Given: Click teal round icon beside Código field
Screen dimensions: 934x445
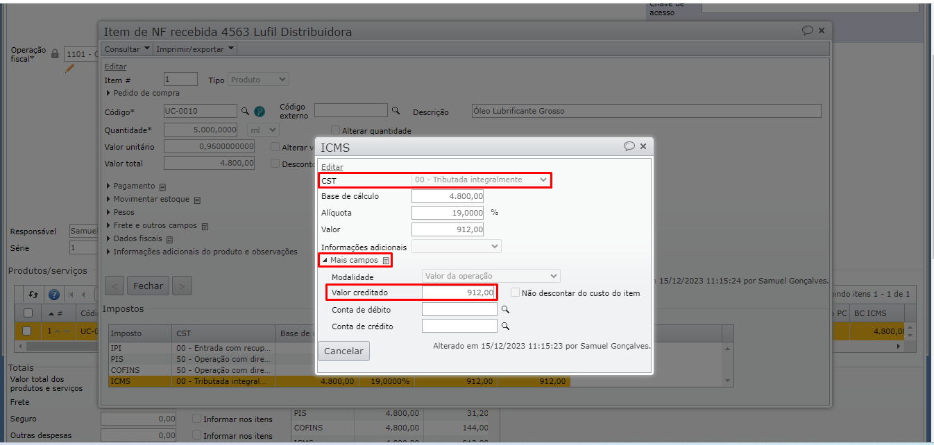Looking at the screenshot, I should click(x=260, y=111).
